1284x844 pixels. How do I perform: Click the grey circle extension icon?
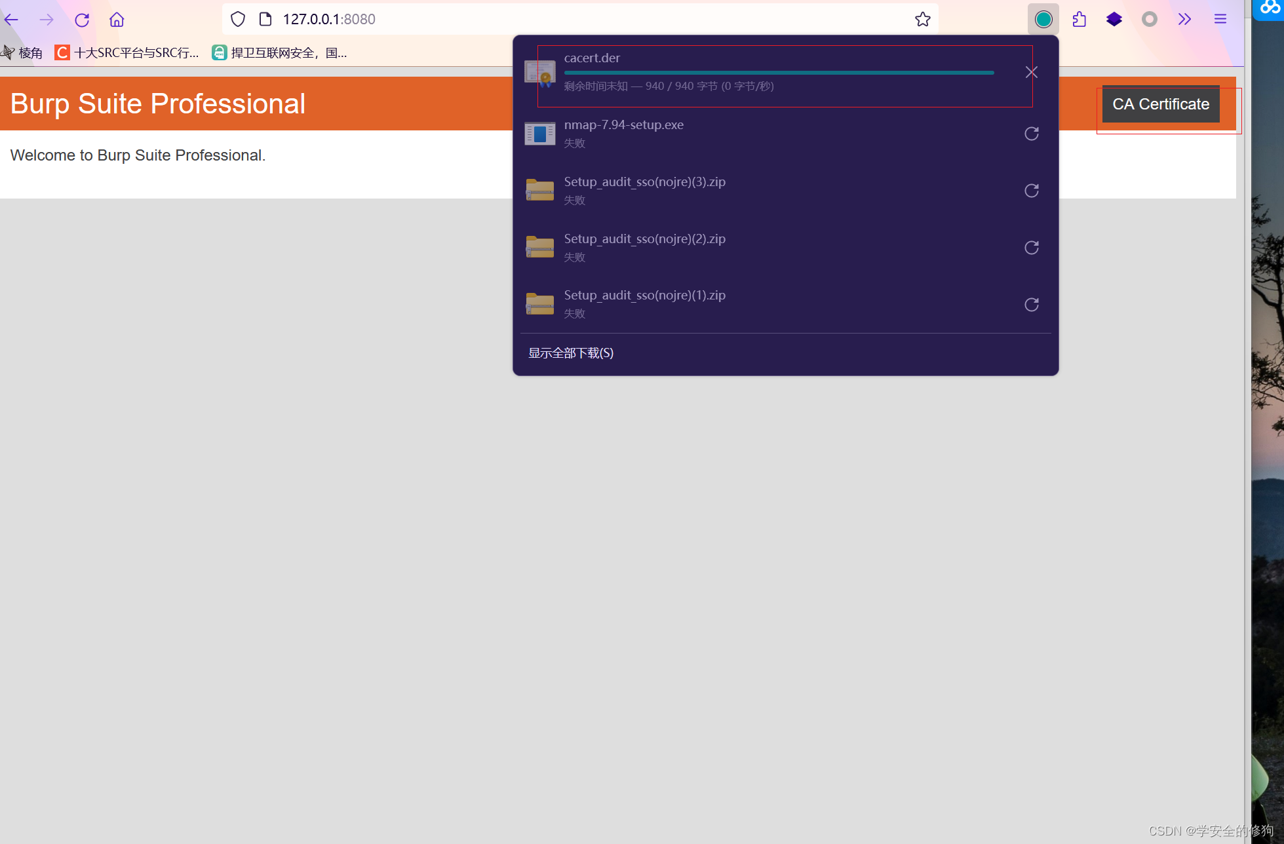pos(1150,20)
